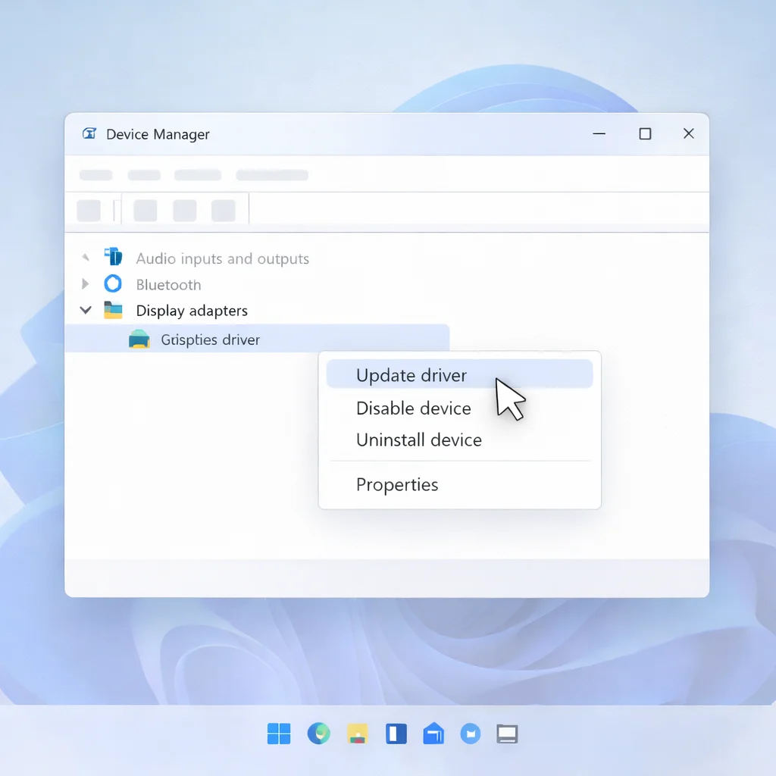Click the Grispties driver device icon
The width and height of the screenshot is (776, 776).
pyautogui.click(x=138, y=339)
